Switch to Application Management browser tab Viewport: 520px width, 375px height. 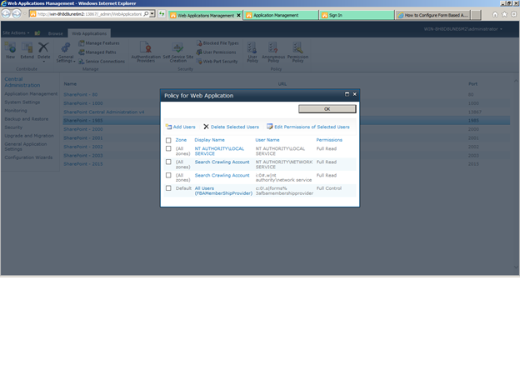[x=281, y=15]
